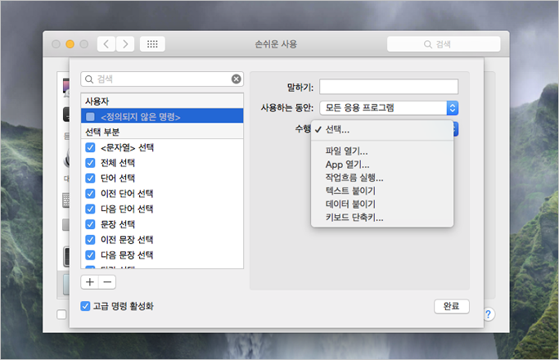559x360 pixels.
Task: Uncheck the 다음 단어 선택 checkbox
Action: (91, 209)
